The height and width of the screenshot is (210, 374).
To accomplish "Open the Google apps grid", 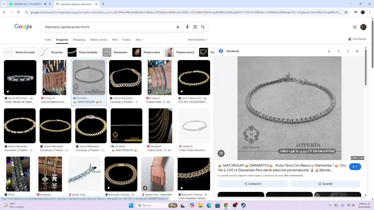I will 355,27.
